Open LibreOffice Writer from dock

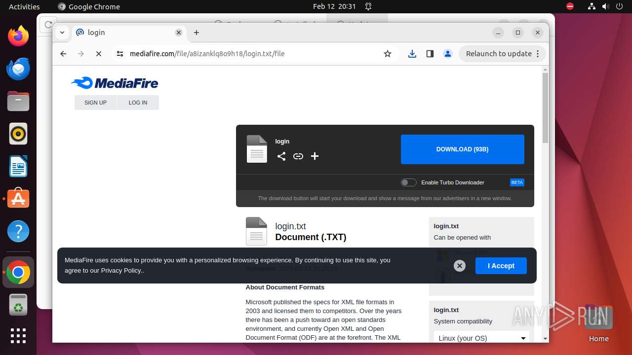(x=18, y=166)
